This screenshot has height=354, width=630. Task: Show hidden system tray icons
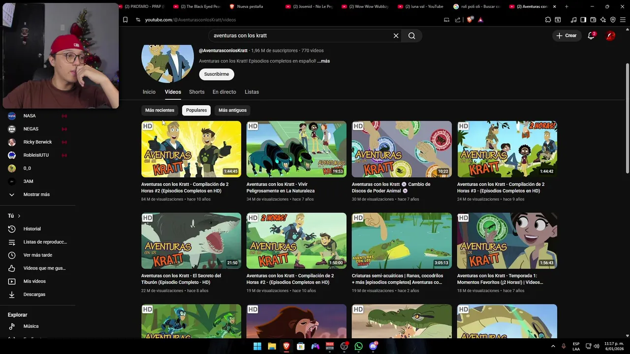[553, 346]
